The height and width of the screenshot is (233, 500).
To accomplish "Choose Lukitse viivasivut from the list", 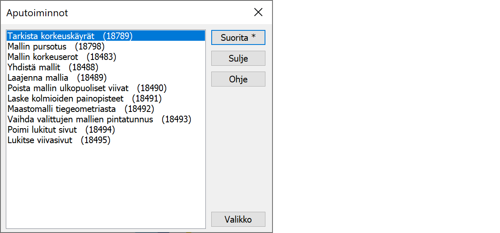I will (x=59, y=140).
